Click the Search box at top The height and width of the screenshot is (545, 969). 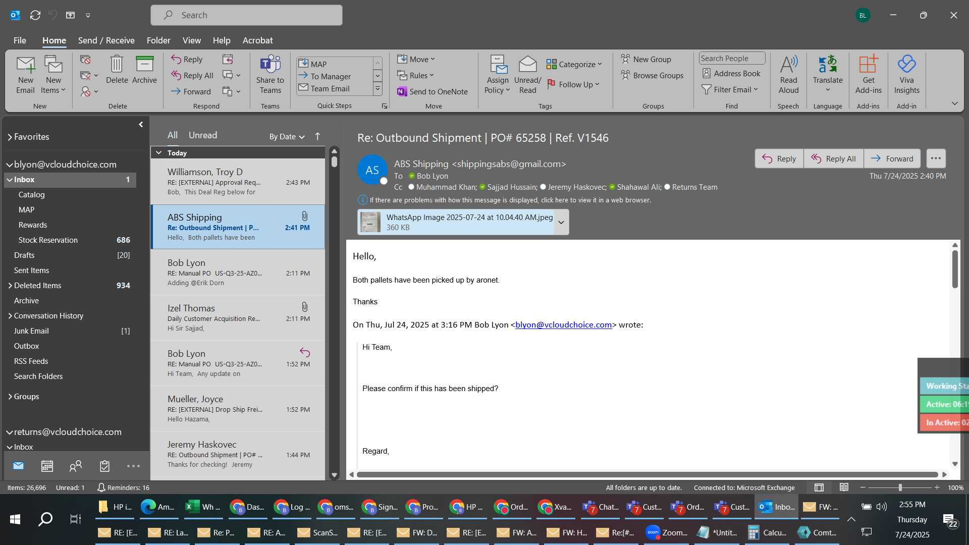pyautogui.click(x=246, y=15)
